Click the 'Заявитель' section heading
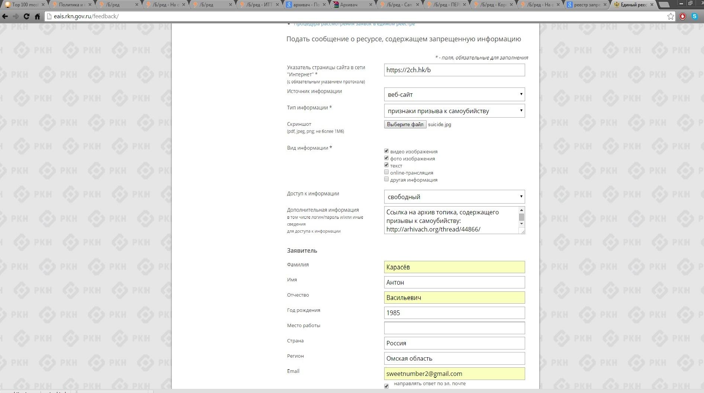Viewport: 704px width, 393px height. coord(302,251)
